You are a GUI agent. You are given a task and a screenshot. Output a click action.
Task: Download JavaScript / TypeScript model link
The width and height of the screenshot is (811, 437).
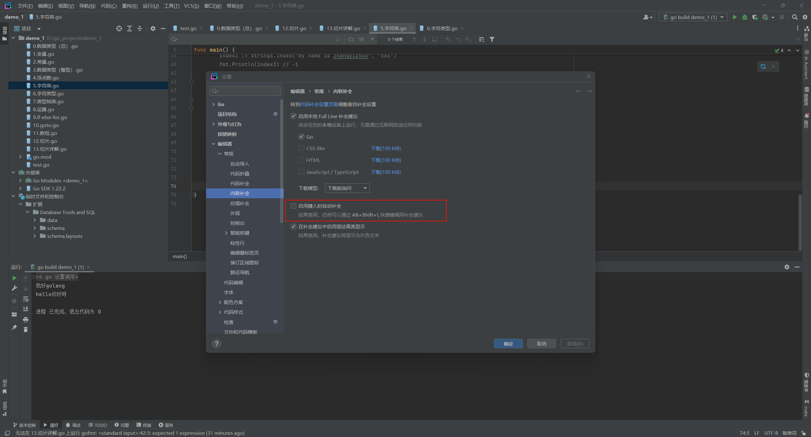coord(386,172)
